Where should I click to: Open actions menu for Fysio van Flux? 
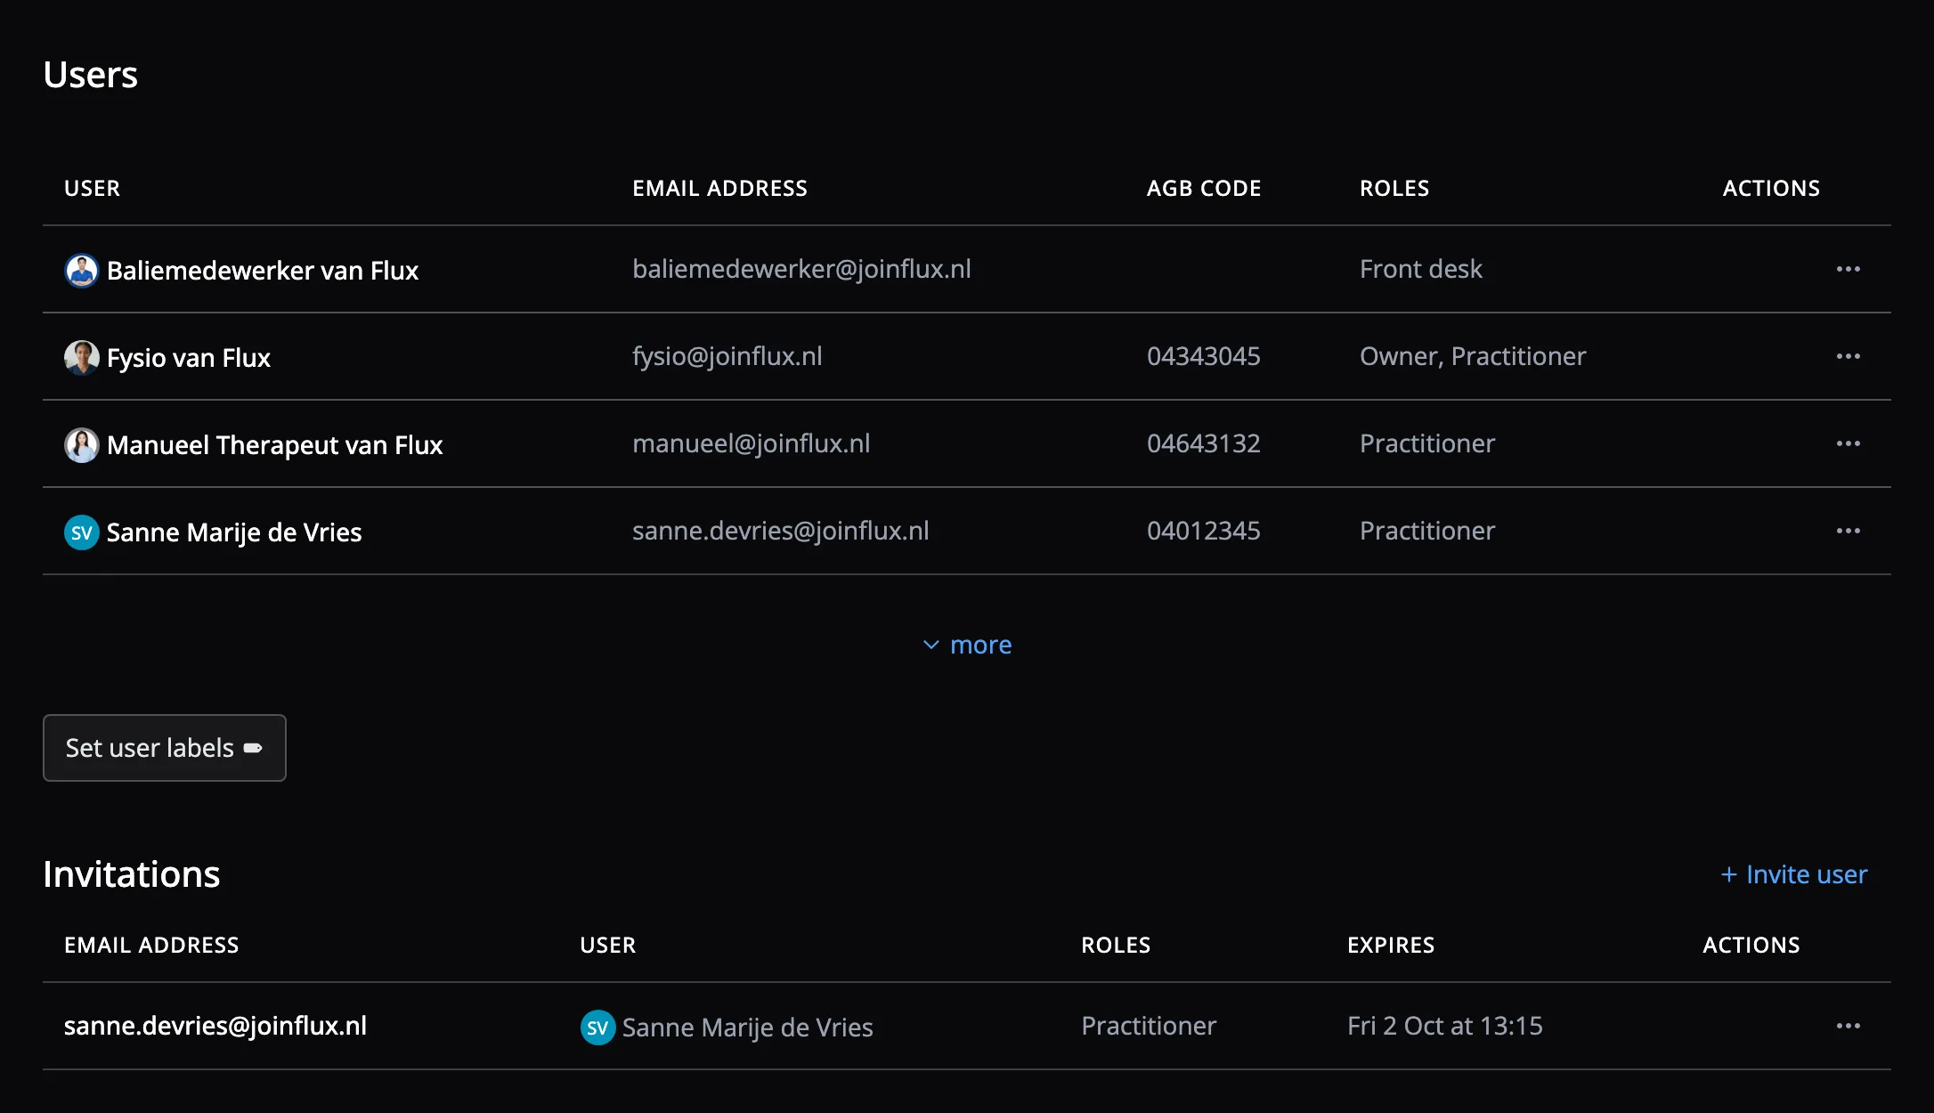click(x=1848, y=356)
